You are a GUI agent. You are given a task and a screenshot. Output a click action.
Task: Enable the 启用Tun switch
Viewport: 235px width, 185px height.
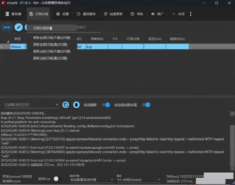click(x=57, y=179)
